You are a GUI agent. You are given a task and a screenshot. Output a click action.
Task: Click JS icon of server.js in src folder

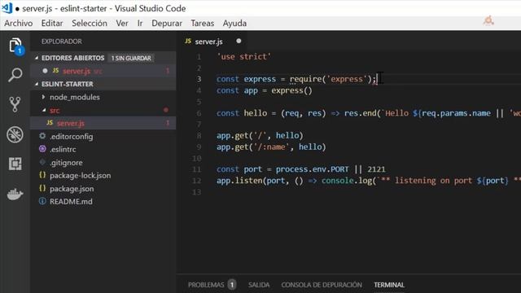tap(50, 123)
